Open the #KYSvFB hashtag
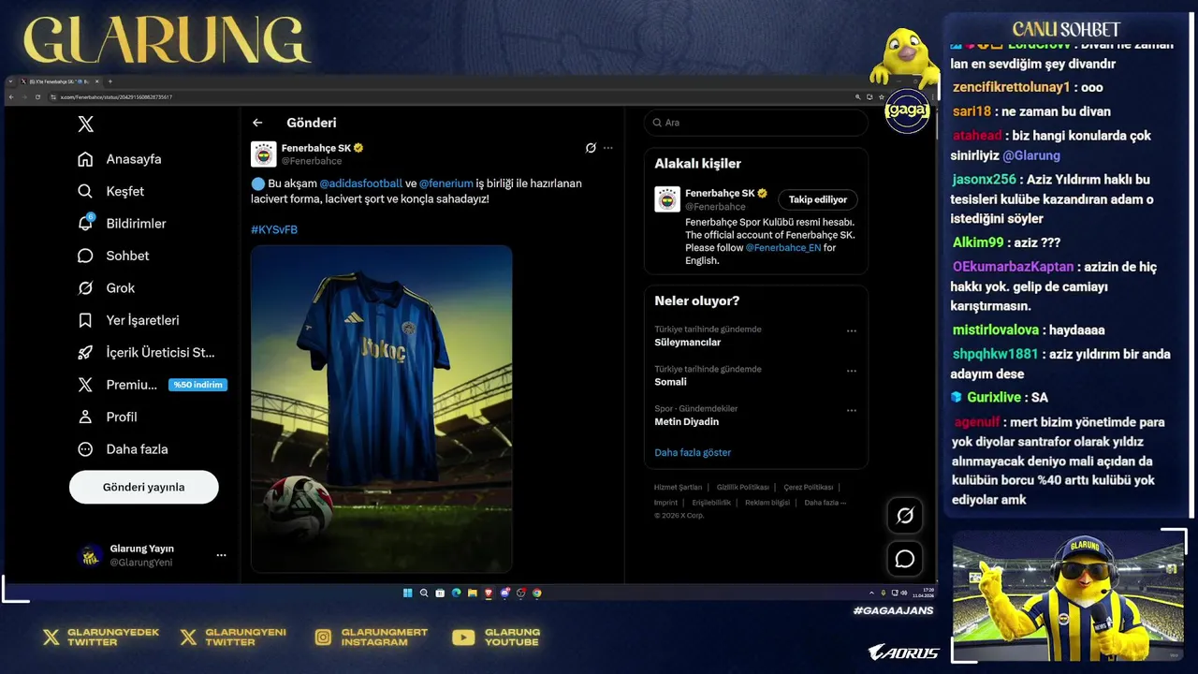Image resolution: width=1198 pixels, height=674 pixels. coord(274,229)
